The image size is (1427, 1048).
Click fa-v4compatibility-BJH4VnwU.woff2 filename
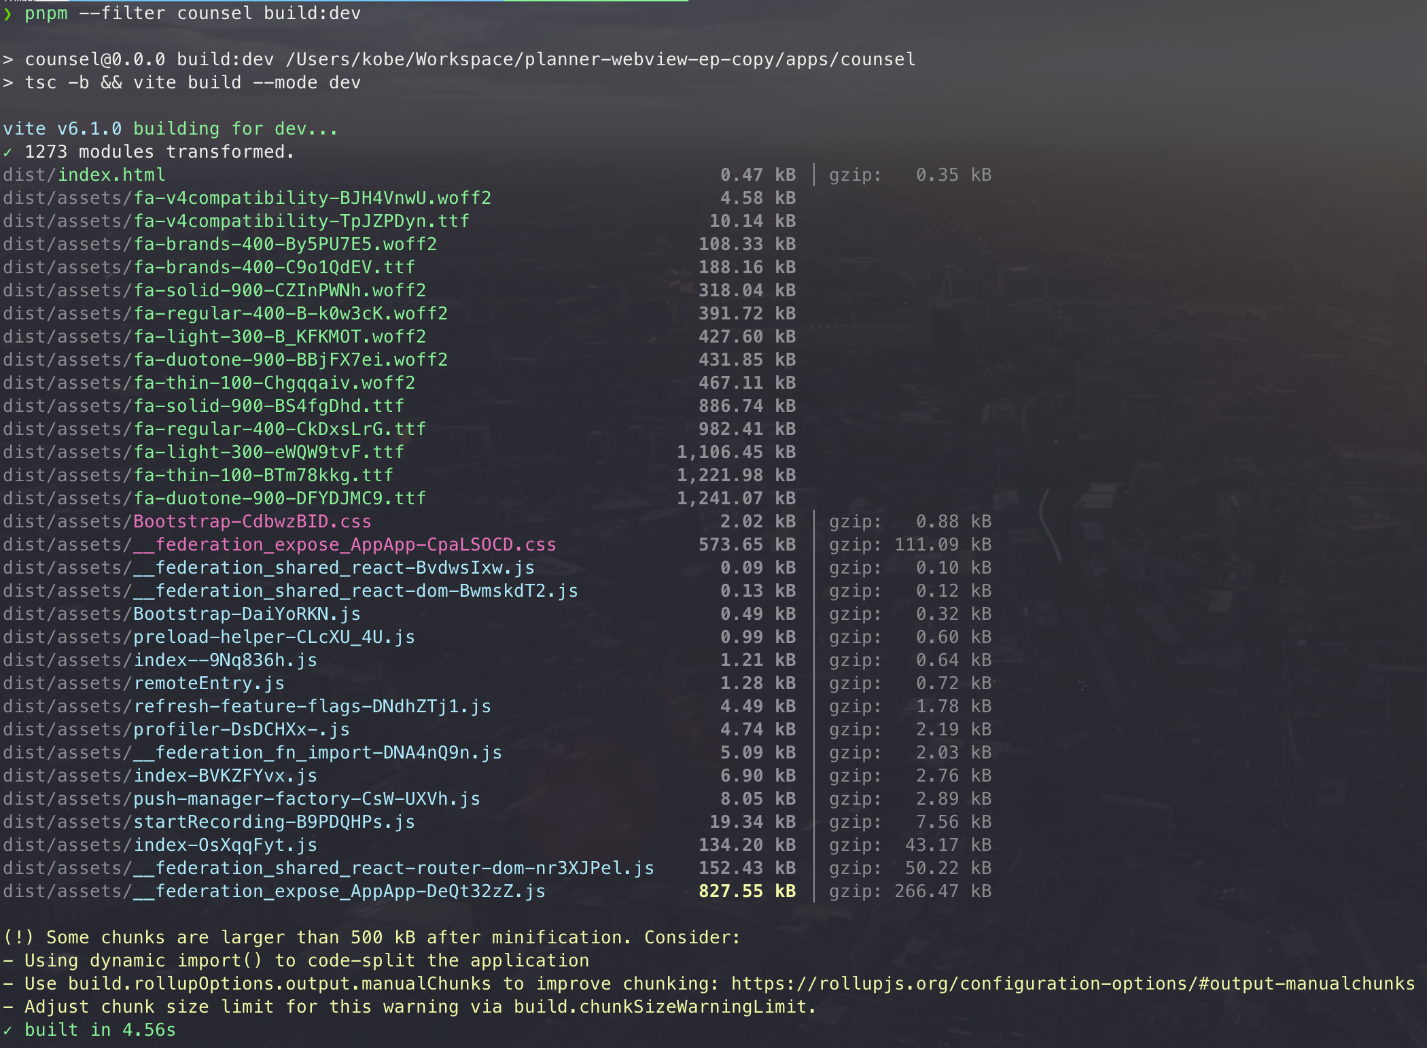[313, 198]
